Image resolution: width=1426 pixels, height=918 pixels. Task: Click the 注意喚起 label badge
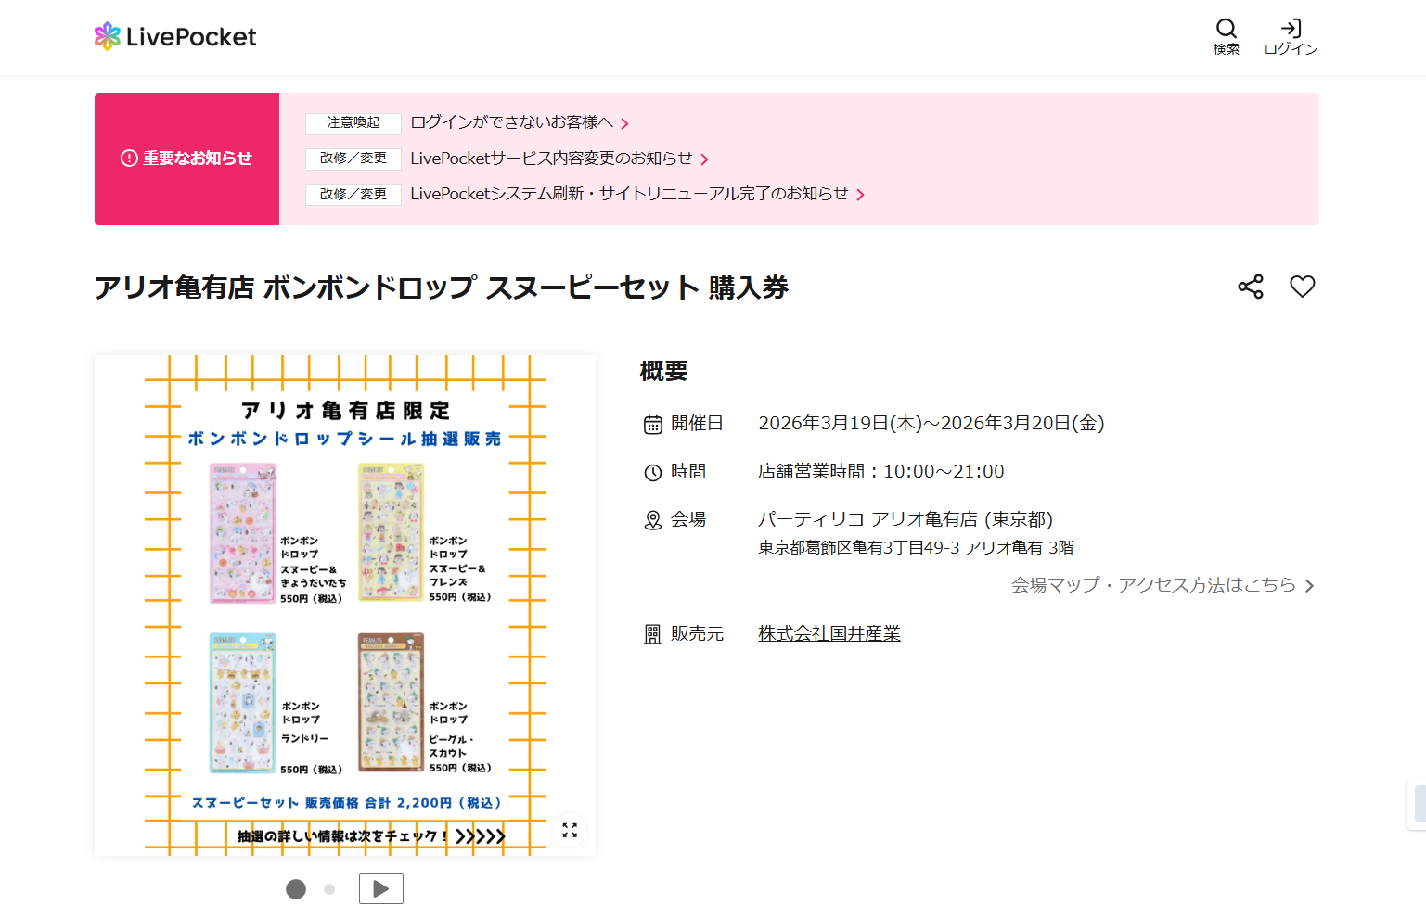click(353, 123)
